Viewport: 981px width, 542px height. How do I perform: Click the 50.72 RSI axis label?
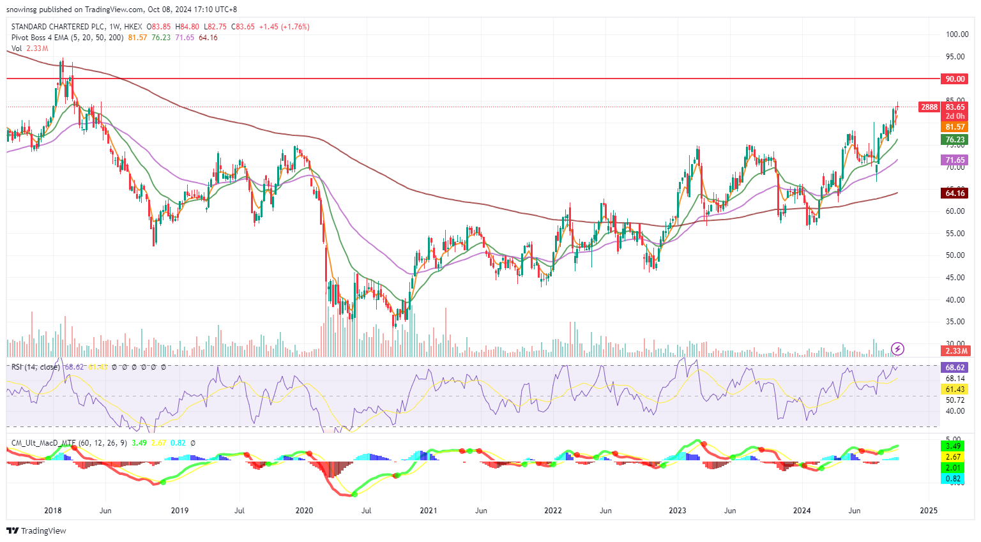tap(955, 400)
